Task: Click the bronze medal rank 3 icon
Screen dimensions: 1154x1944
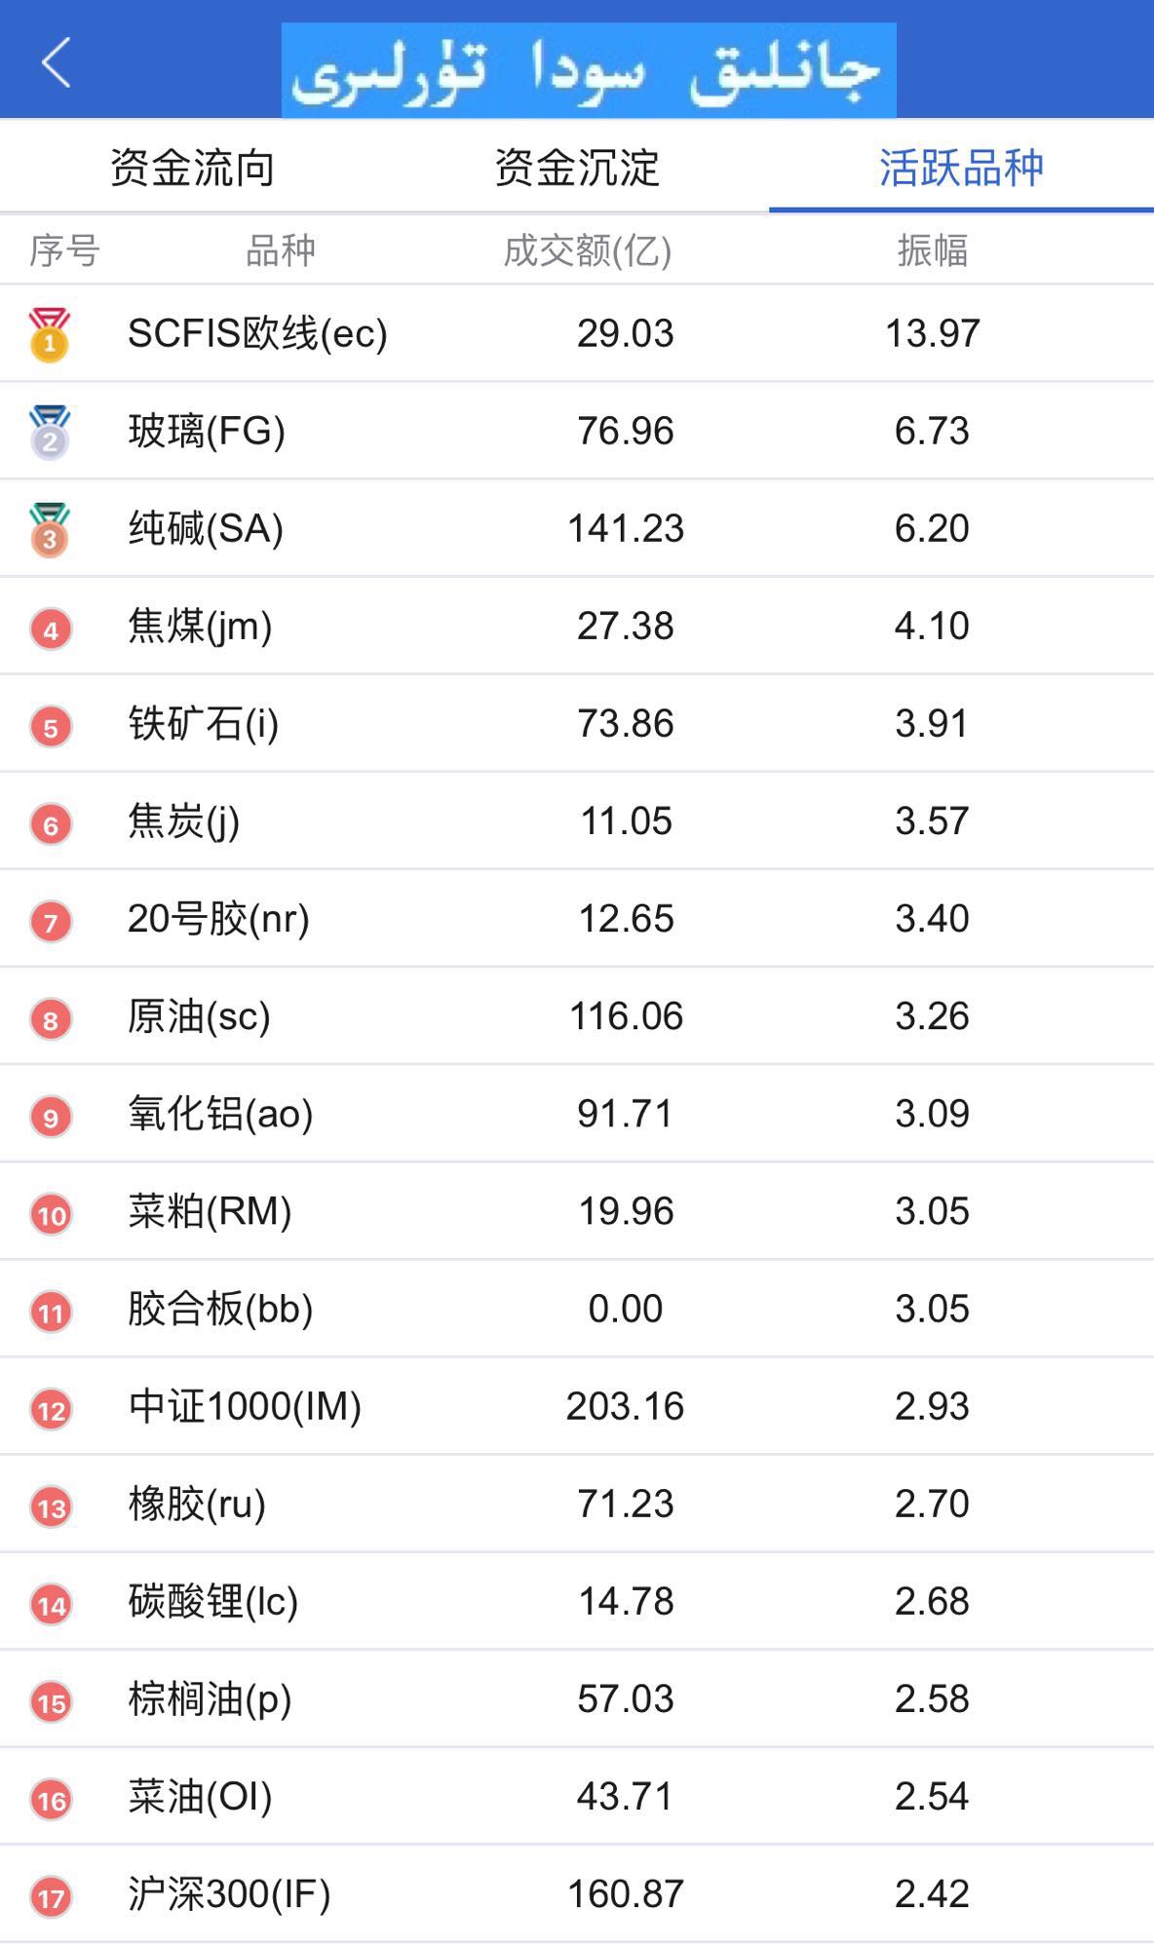Action: pos(50,530)
